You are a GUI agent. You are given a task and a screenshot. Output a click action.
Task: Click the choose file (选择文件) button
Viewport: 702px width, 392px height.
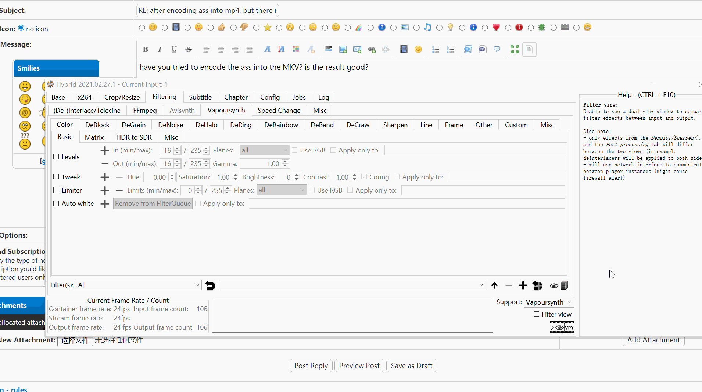[75, 340]
